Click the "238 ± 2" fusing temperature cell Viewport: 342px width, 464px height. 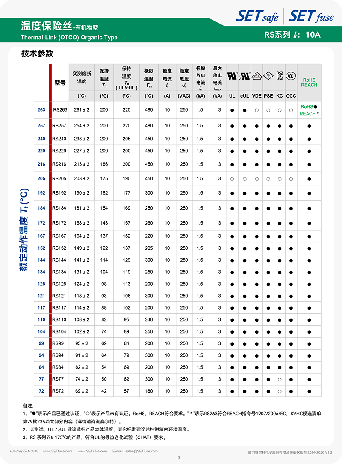point(82,139)
